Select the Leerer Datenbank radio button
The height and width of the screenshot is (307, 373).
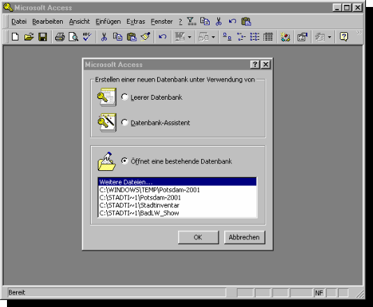[x=124, y=97]
